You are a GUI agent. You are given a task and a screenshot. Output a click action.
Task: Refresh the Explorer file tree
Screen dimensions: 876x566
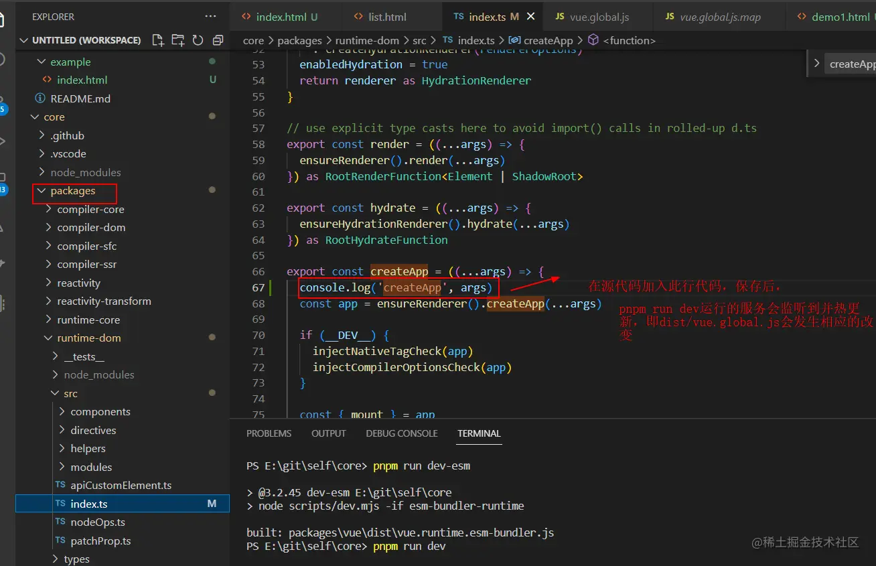point(198,40)
